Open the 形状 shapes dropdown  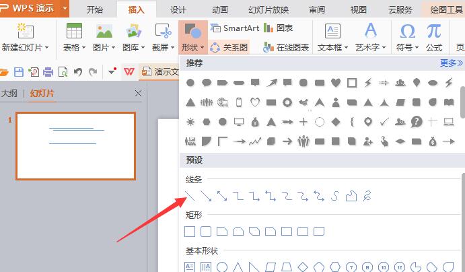pos(192,38)
